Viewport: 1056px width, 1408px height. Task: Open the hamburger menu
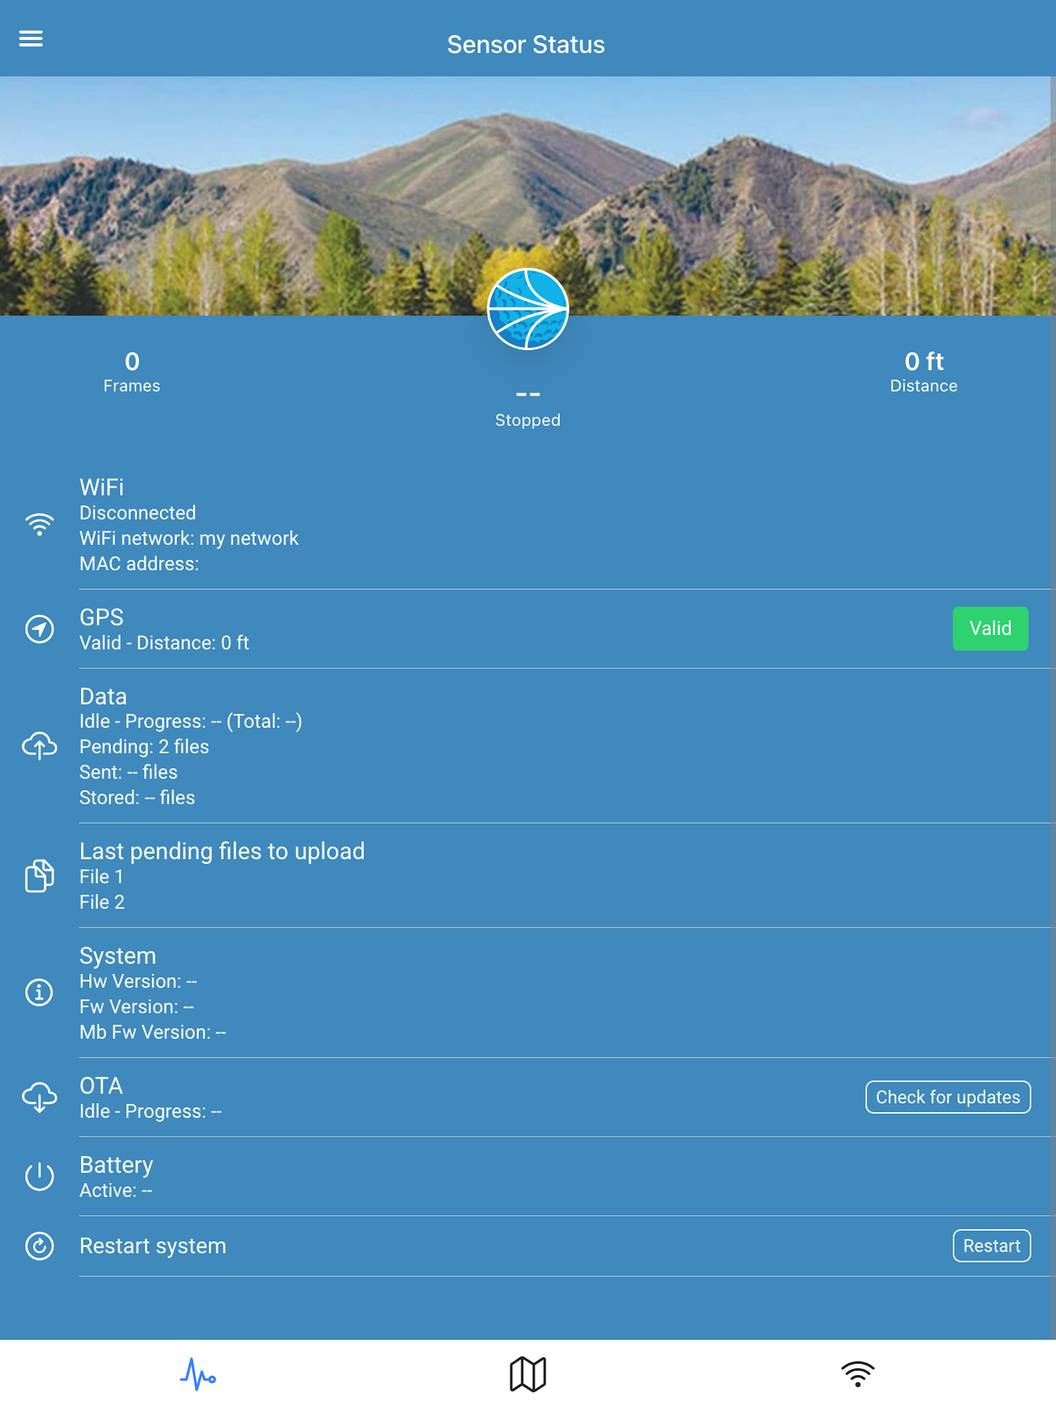(31, 39)
